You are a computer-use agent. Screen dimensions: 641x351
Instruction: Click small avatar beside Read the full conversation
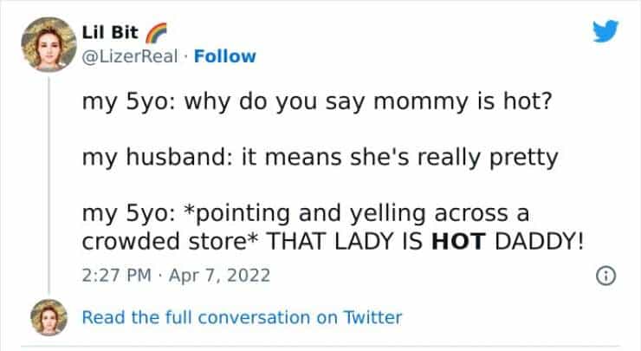[49, 317]
